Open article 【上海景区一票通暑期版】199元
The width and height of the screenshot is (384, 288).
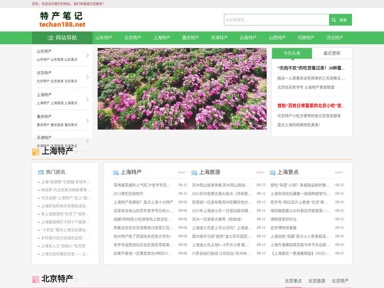(300, 253)
